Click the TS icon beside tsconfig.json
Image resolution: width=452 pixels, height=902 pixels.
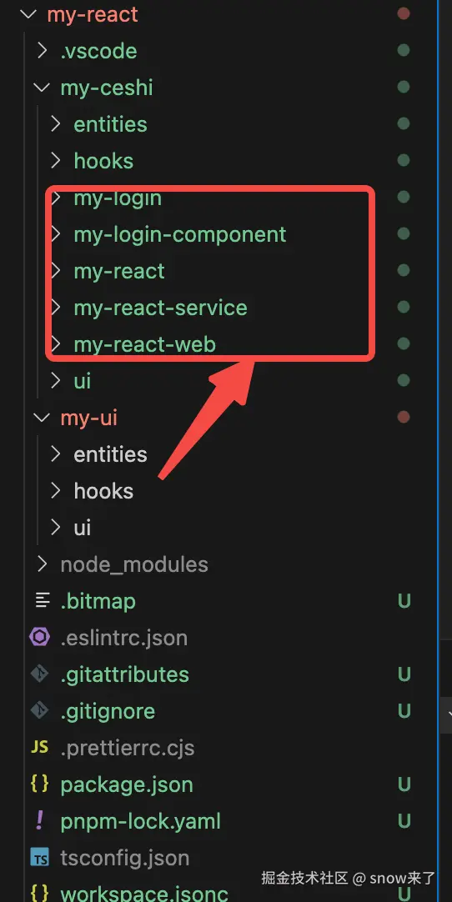point(40,858)
